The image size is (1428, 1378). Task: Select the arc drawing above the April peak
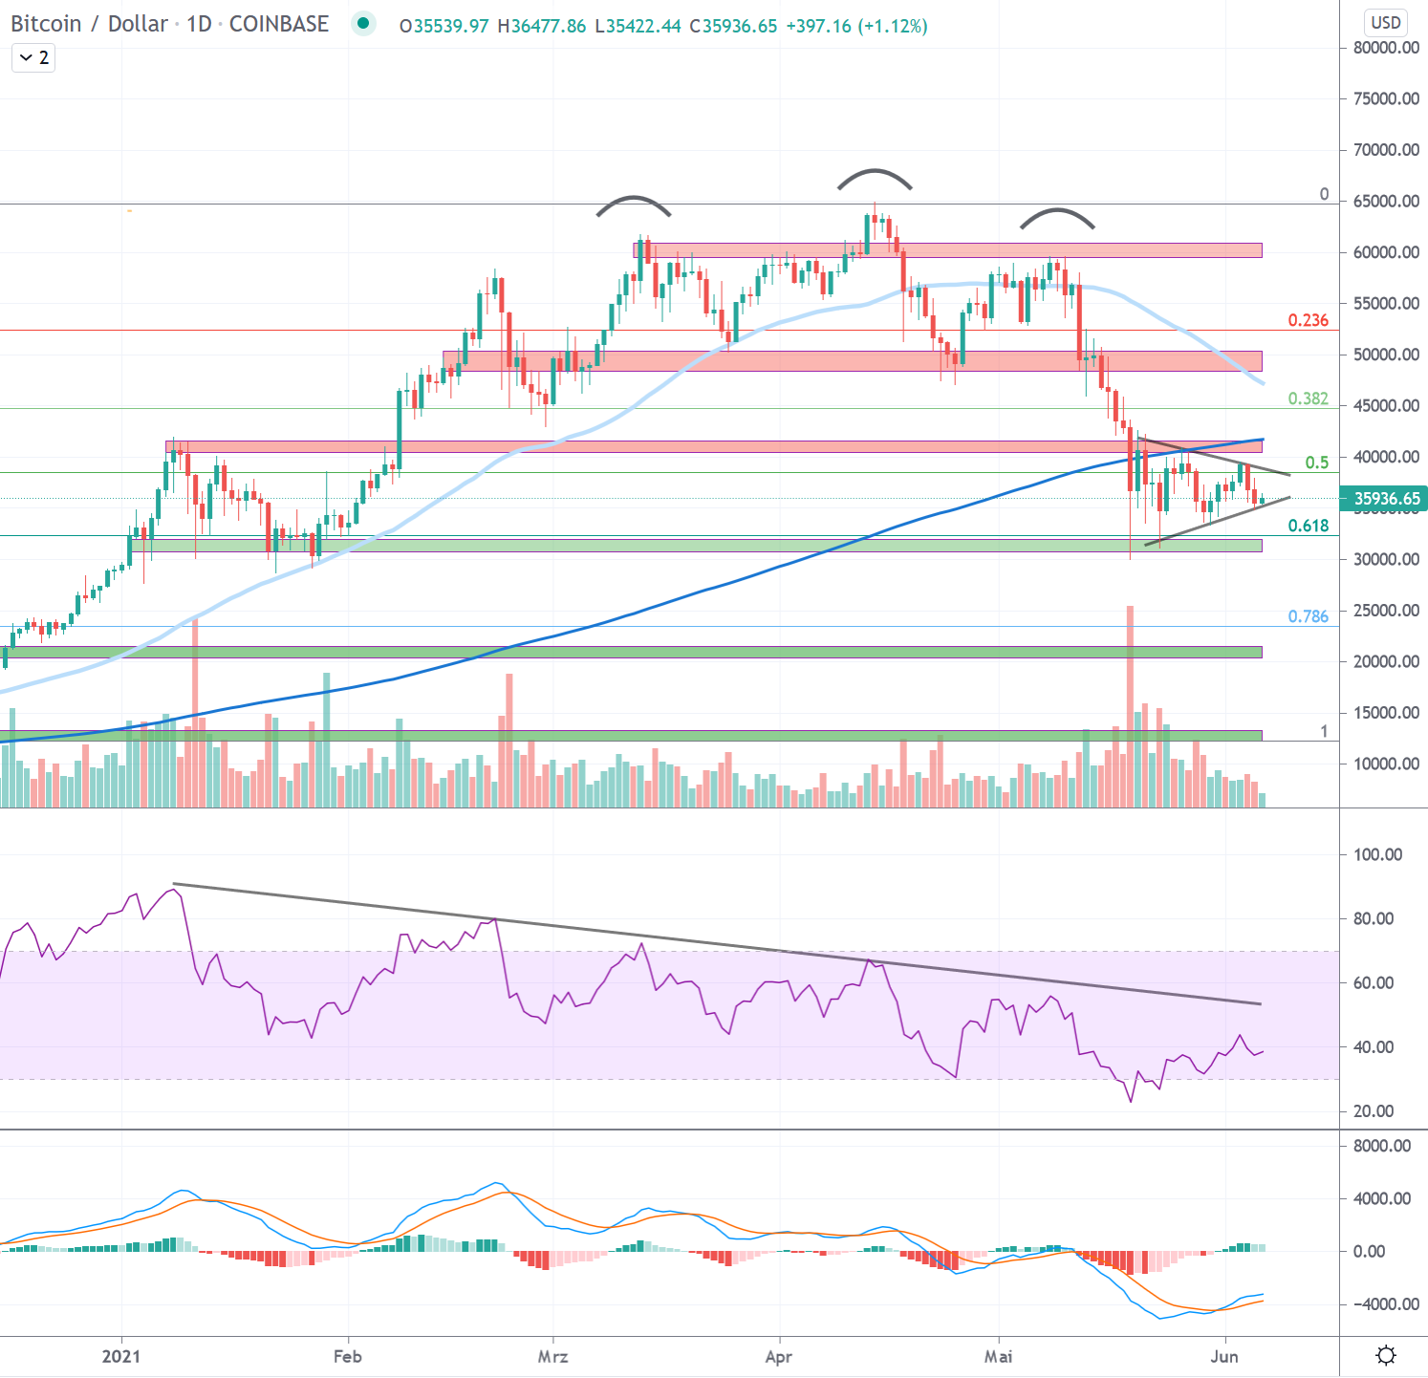click(x=875, y=172)
